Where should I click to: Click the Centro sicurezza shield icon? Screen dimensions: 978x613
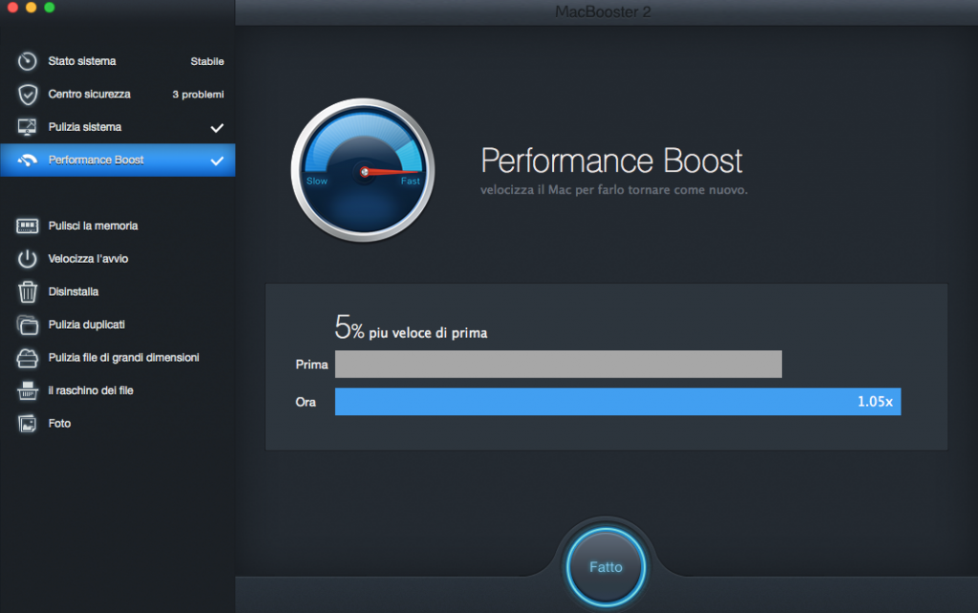click(x=28, y=95)
